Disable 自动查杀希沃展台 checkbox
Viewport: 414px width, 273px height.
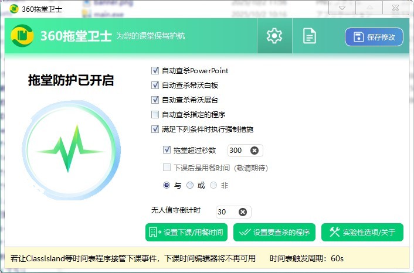155,100
